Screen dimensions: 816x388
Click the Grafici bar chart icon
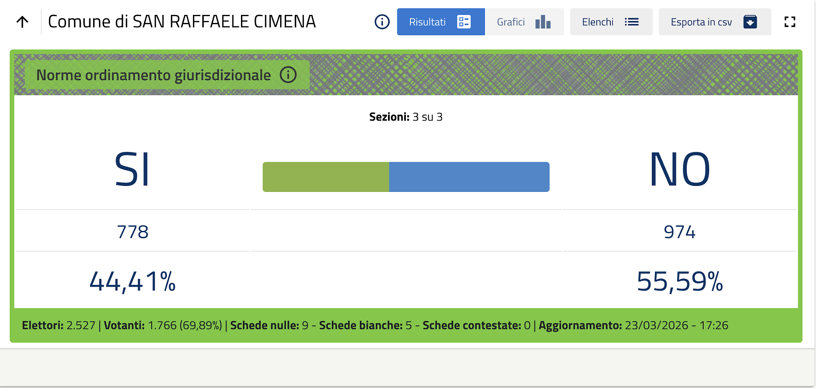(x=543, y=22)
